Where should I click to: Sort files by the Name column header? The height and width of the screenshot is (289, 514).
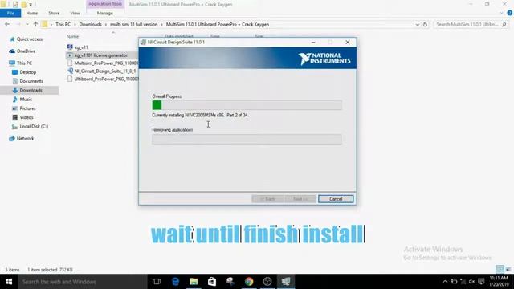(72, 36)
